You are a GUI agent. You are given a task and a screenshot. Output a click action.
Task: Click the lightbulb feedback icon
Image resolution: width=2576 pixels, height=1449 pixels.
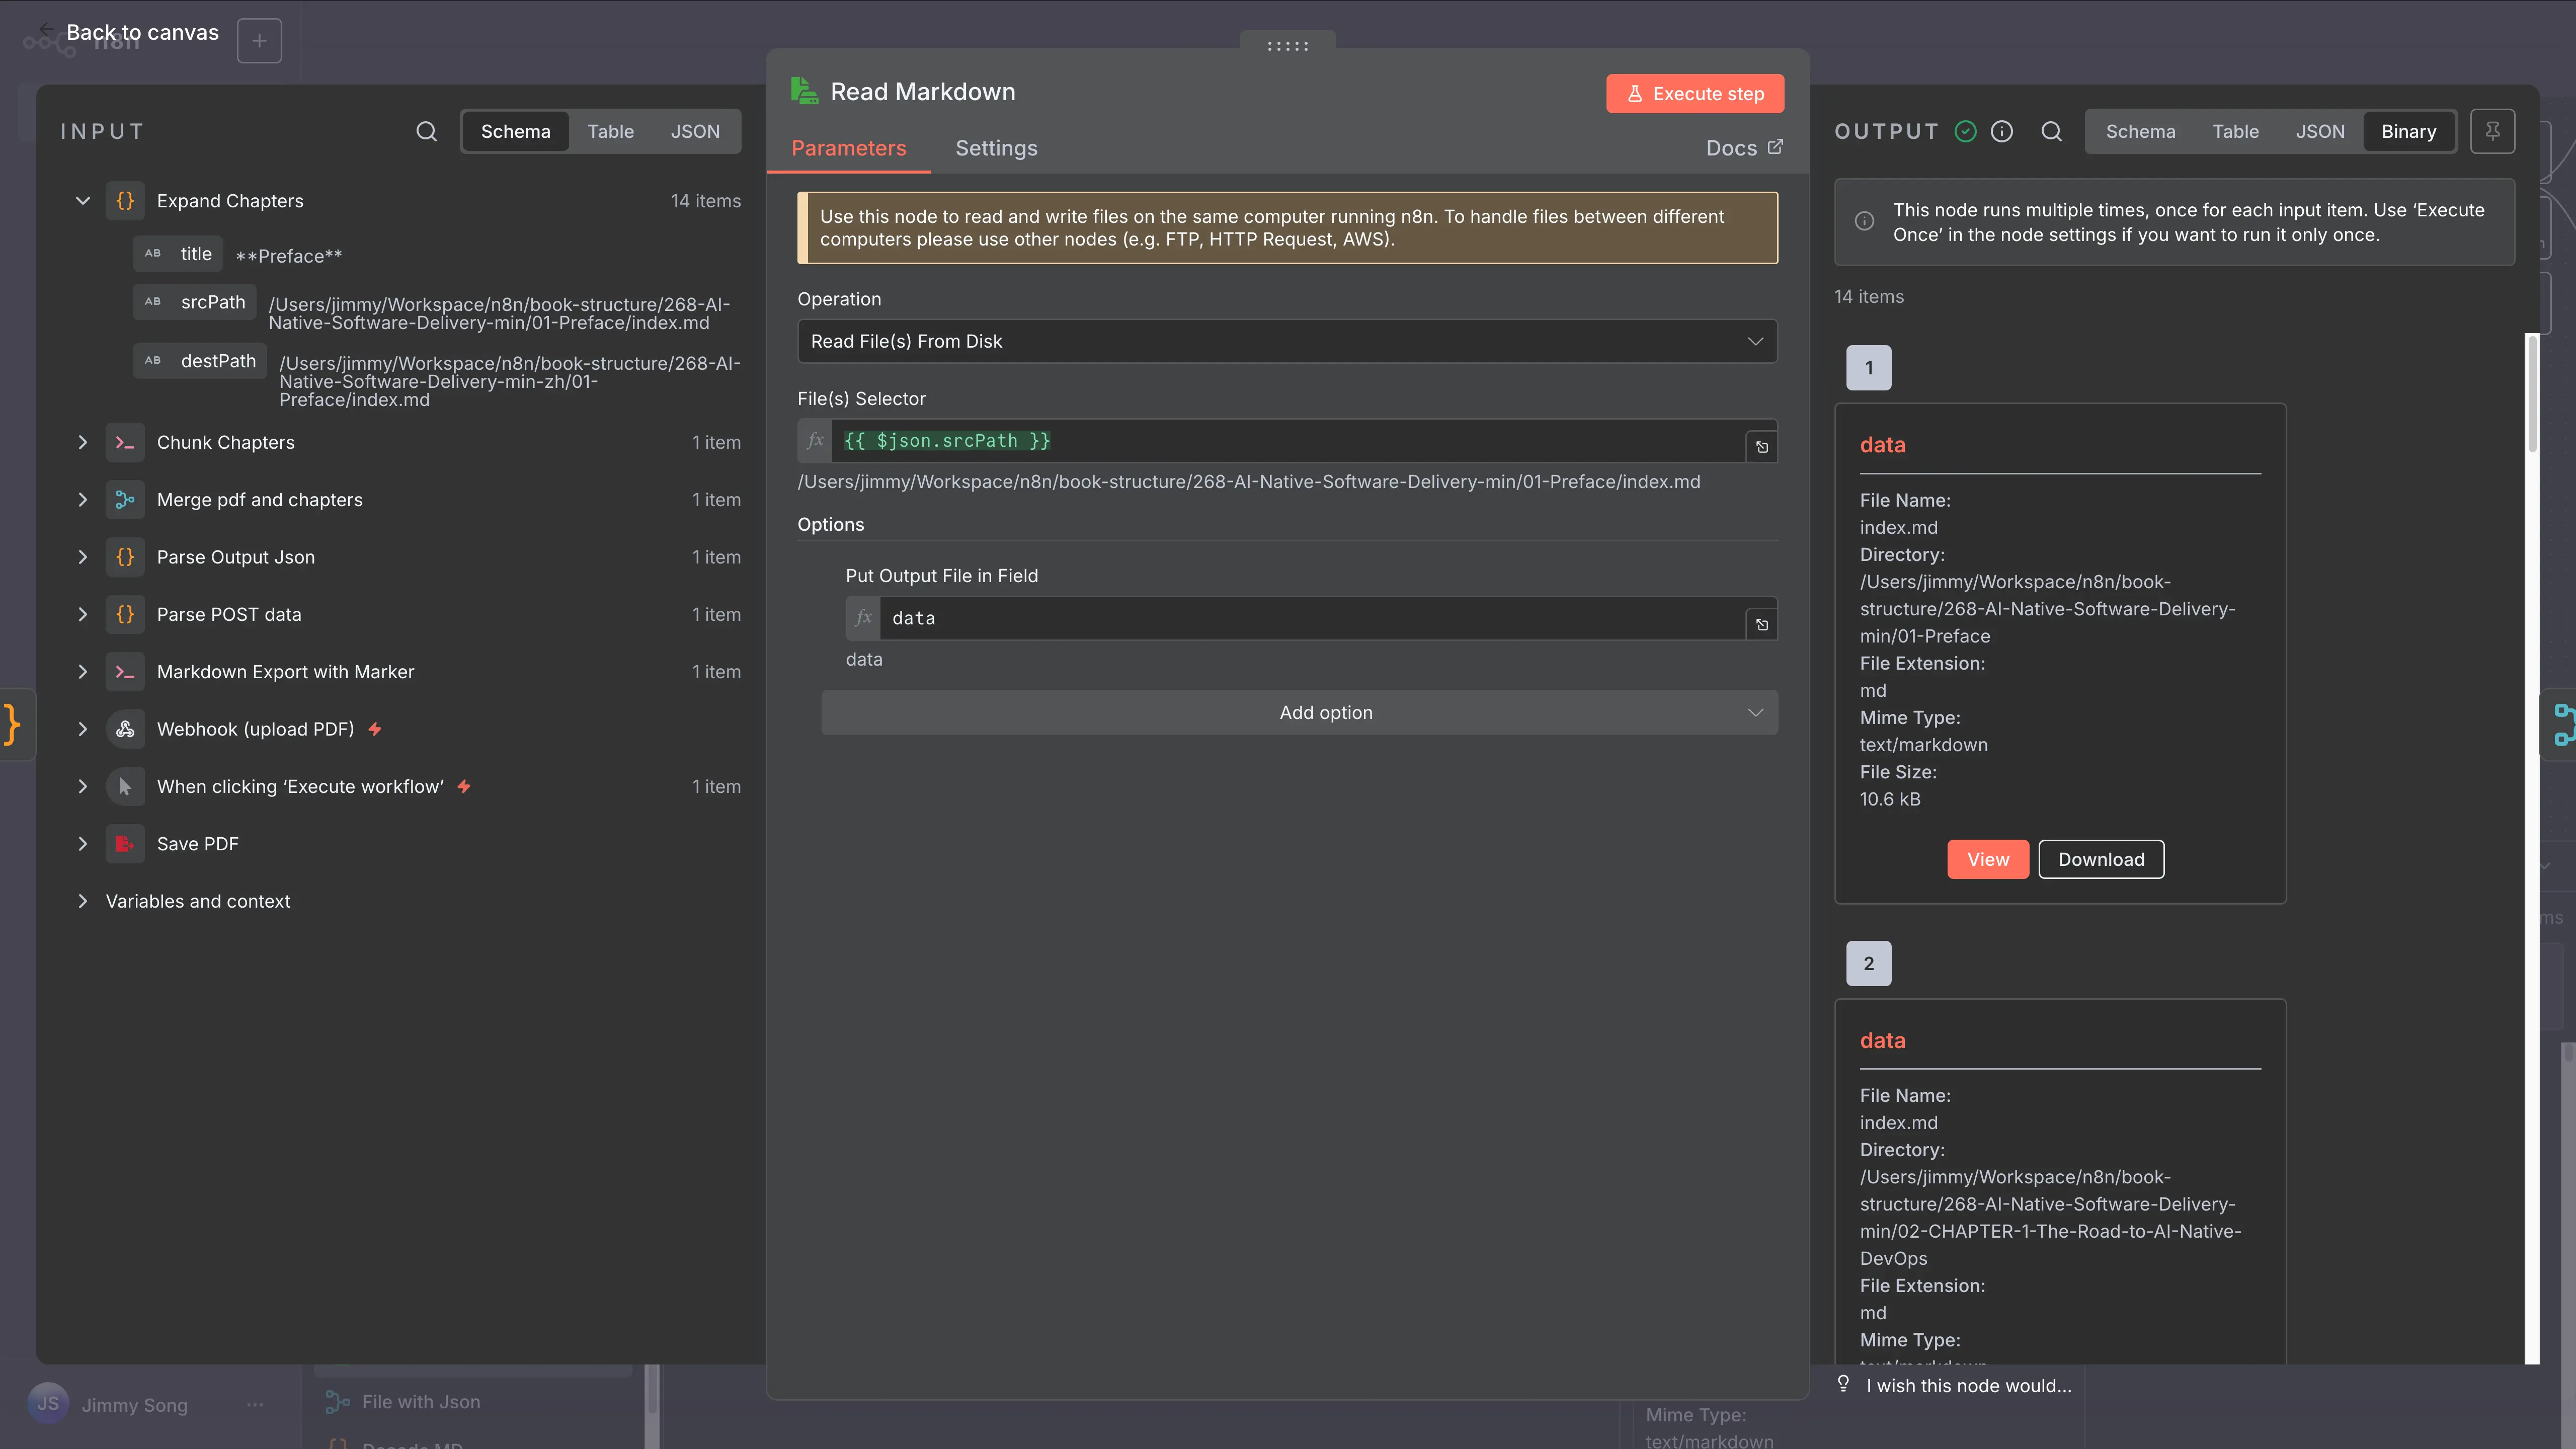[1843, 1384]
